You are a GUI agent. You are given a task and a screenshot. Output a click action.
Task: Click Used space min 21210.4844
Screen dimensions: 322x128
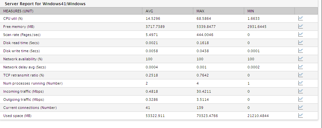tap(258, 116)
